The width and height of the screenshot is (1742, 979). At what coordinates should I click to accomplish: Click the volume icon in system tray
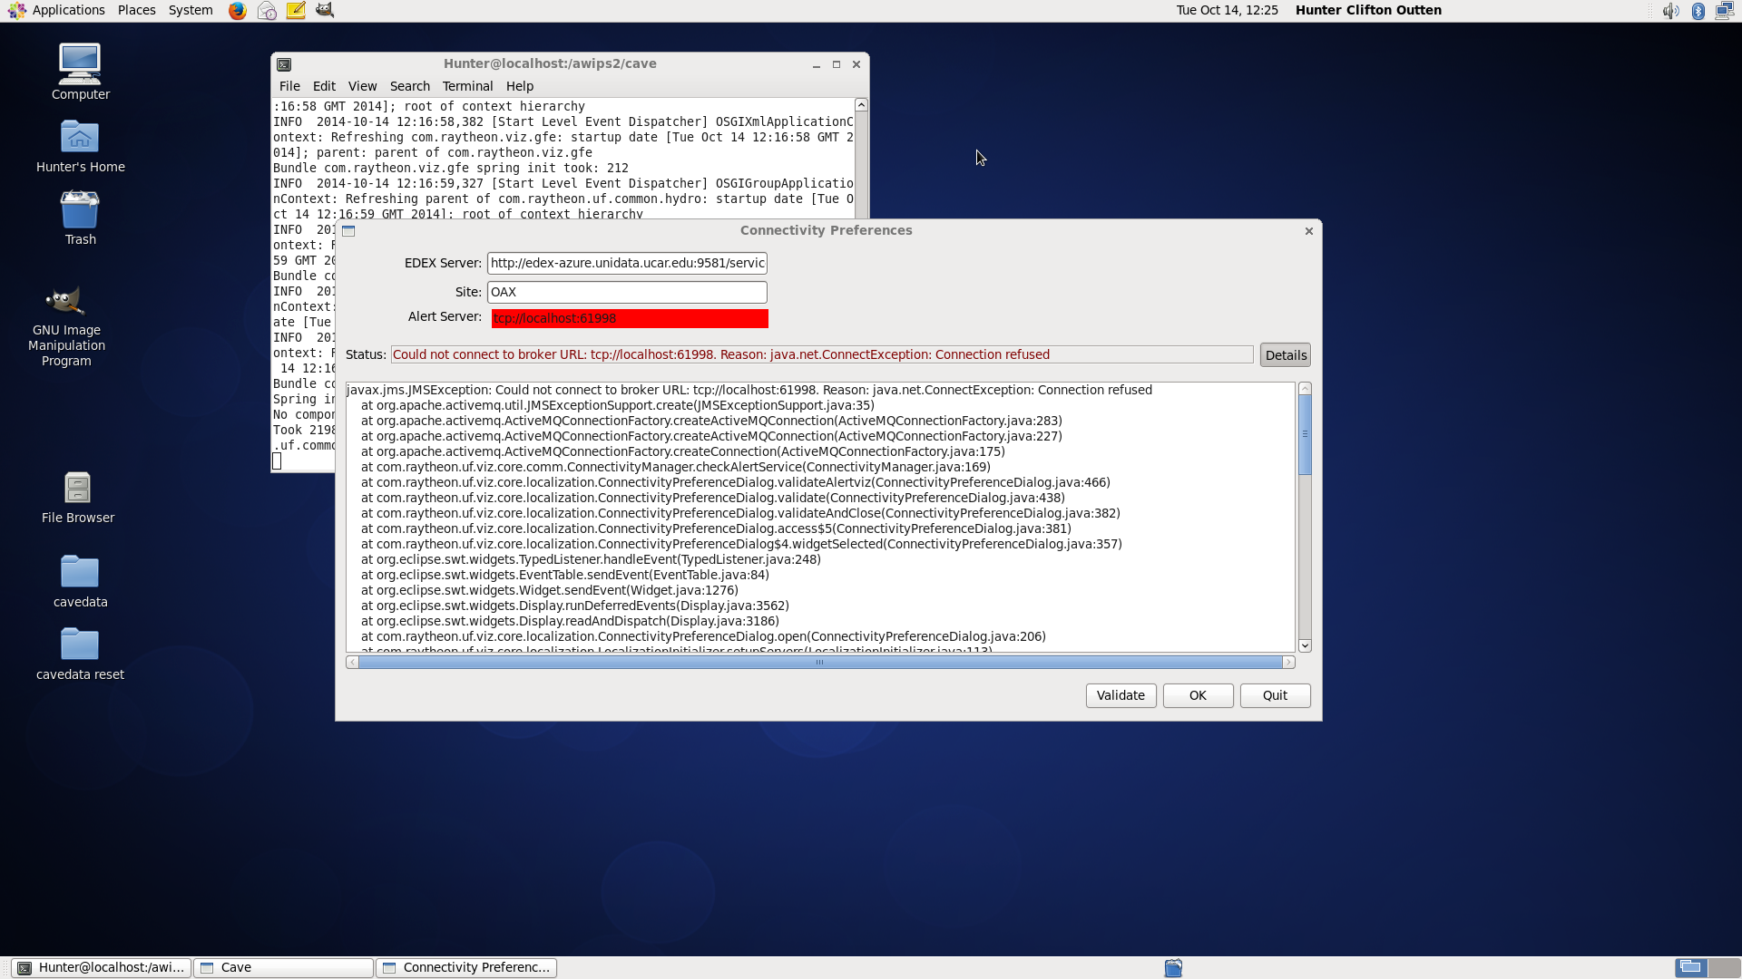[1670, 11]
